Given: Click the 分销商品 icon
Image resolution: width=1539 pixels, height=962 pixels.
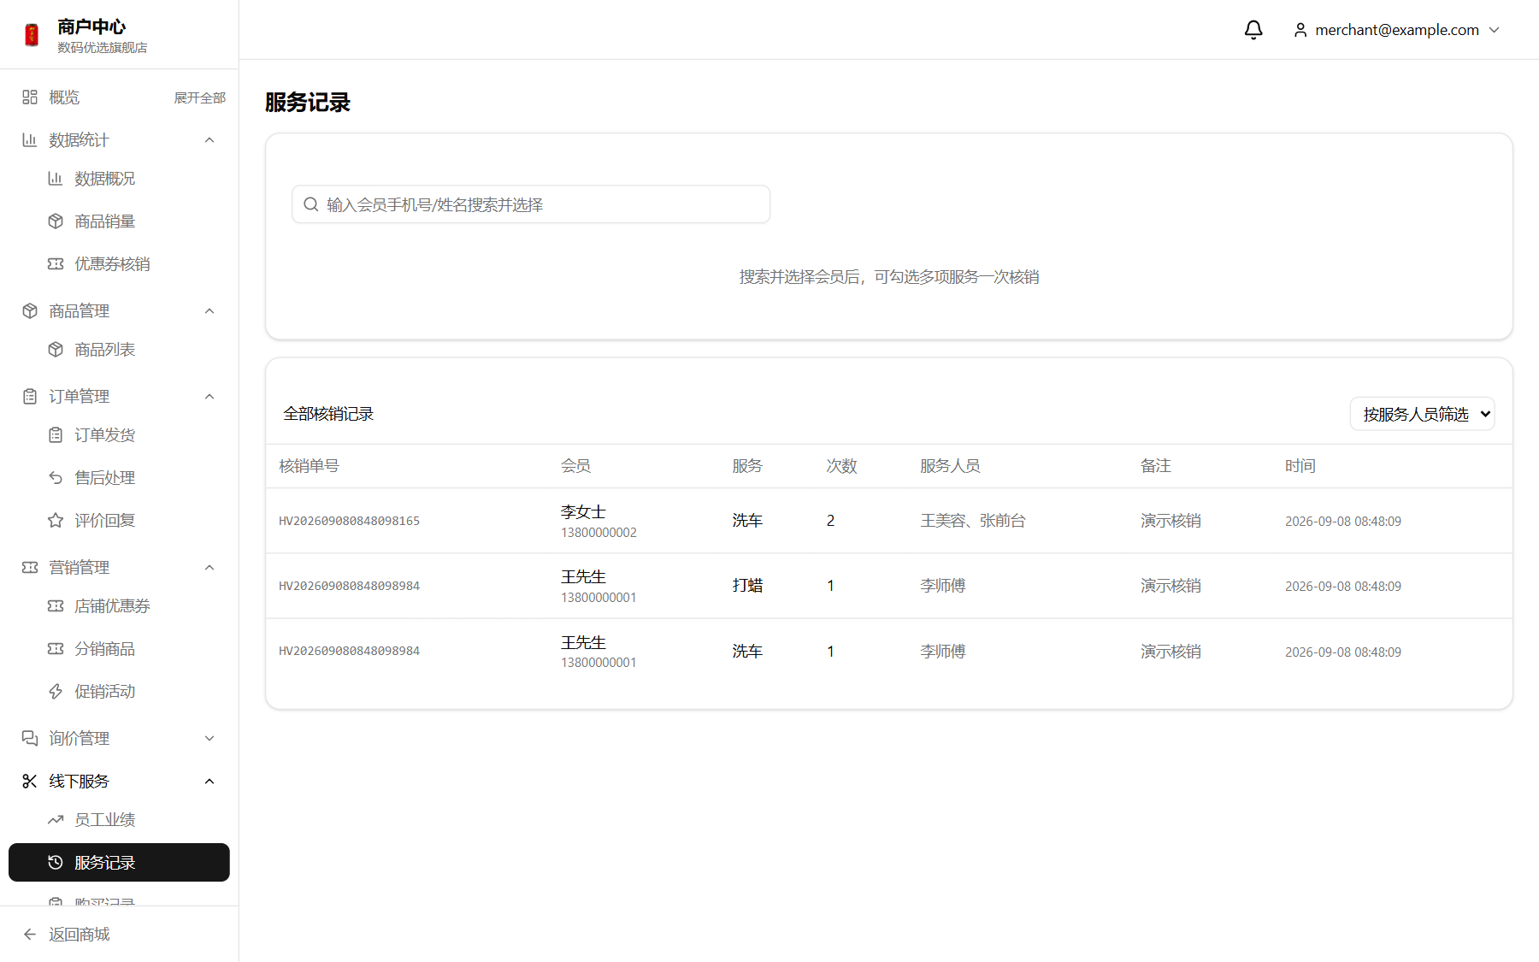Looking at the screenshot, I should point(56,649).
